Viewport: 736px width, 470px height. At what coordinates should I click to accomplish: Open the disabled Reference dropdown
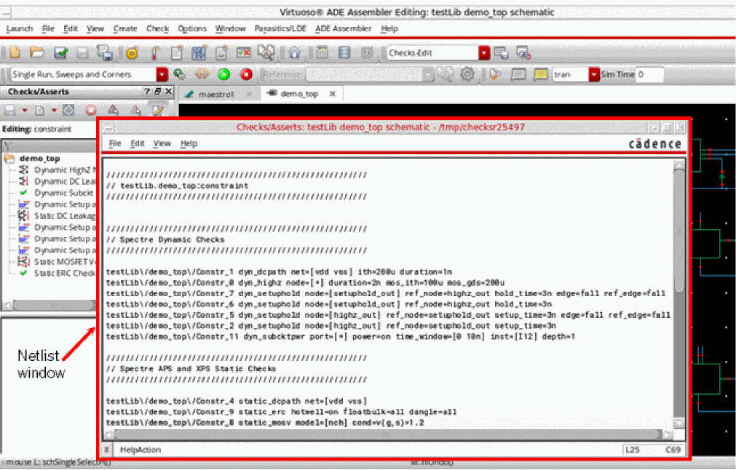(428, 74)
